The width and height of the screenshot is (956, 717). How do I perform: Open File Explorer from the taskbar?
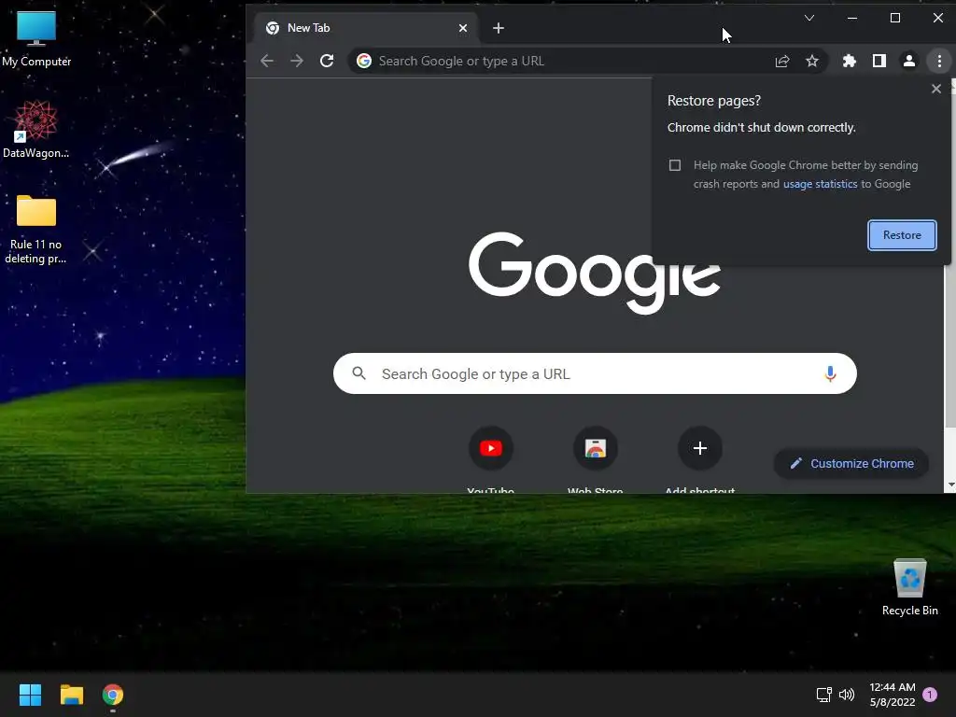pos(71,695)
